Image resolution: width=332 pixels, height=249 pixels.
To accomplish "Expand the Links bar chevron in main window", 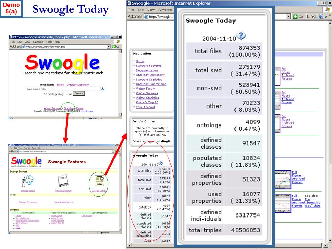I will (x=330, y=16).
